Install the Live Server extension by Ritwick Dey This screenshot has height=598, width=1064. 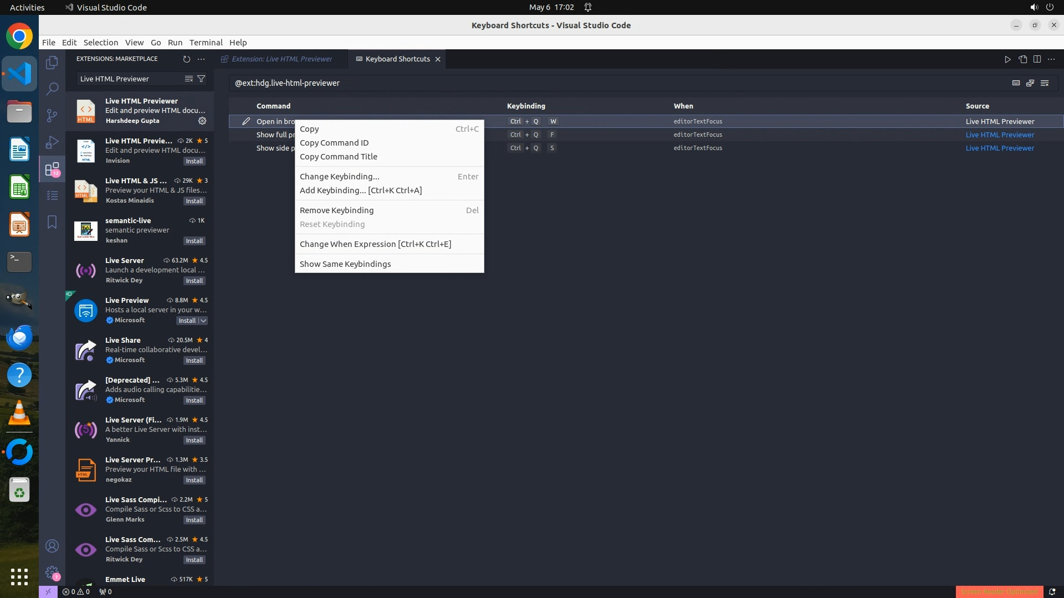point(194,281)
